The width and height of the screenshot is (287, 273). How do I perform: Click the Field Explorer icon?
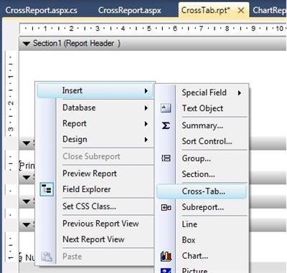coord(47,189)
